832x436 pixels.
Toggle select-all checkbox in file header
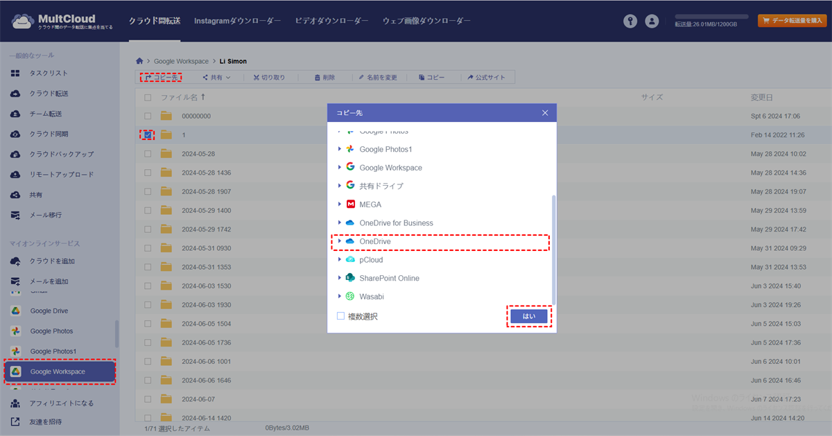click(x=148, y=98)
